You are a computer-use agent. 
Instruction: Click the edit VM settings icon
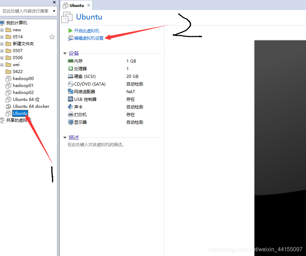tap(70, 38)
